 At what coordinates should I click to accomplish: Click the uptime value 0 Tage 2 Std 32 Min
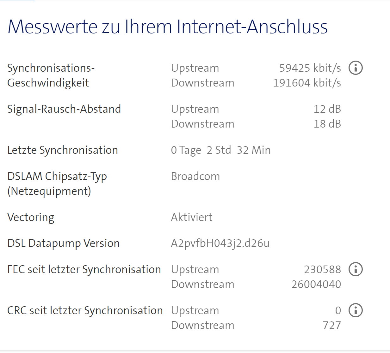pyautogui.click(x=220, y=150)
